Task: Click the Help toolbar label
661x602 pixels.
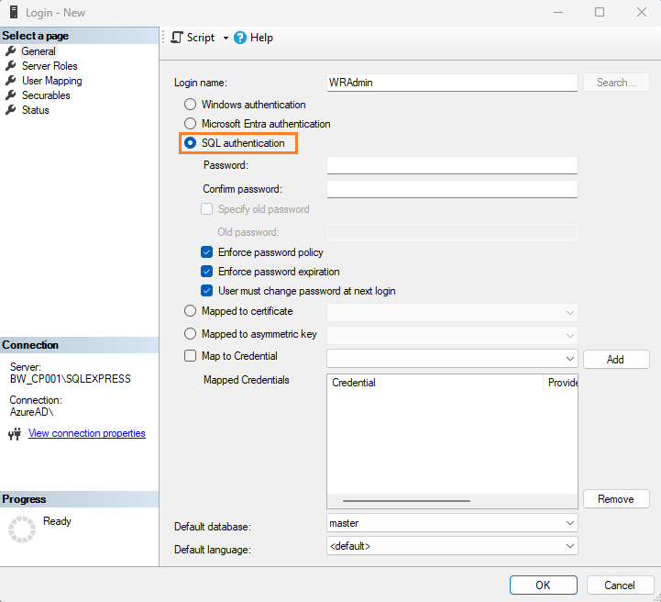Action: pyautogui.click(x=262, y=38)
